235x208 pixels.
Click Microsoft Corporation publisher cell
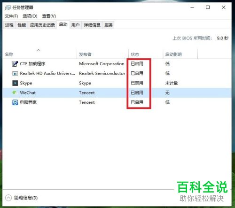pyautogui.click(x=102, y=64)
